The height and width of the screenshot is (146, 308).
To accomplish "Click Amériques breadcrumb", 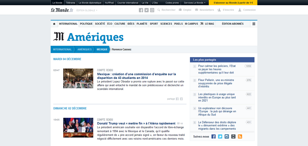I will (84, 49).
